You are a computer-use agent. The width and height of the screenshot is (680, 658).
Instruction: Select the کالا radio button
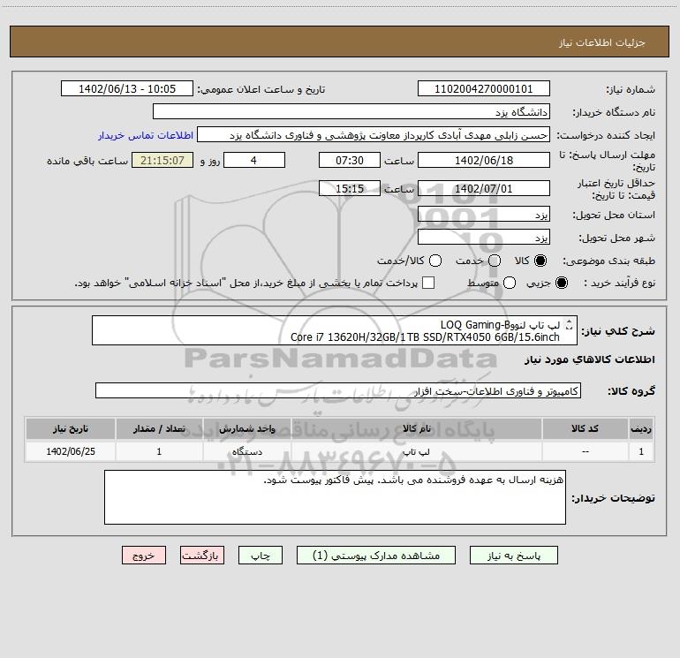pyautogui.click(x=540, y=261)
